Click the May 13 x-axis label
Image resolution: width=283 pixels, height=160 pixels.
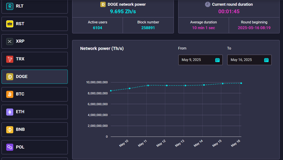tap(180, 143)
